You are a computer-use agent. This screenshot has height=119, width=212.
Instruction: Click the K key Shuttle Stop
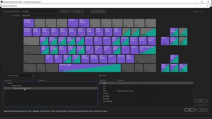point(107,50)
